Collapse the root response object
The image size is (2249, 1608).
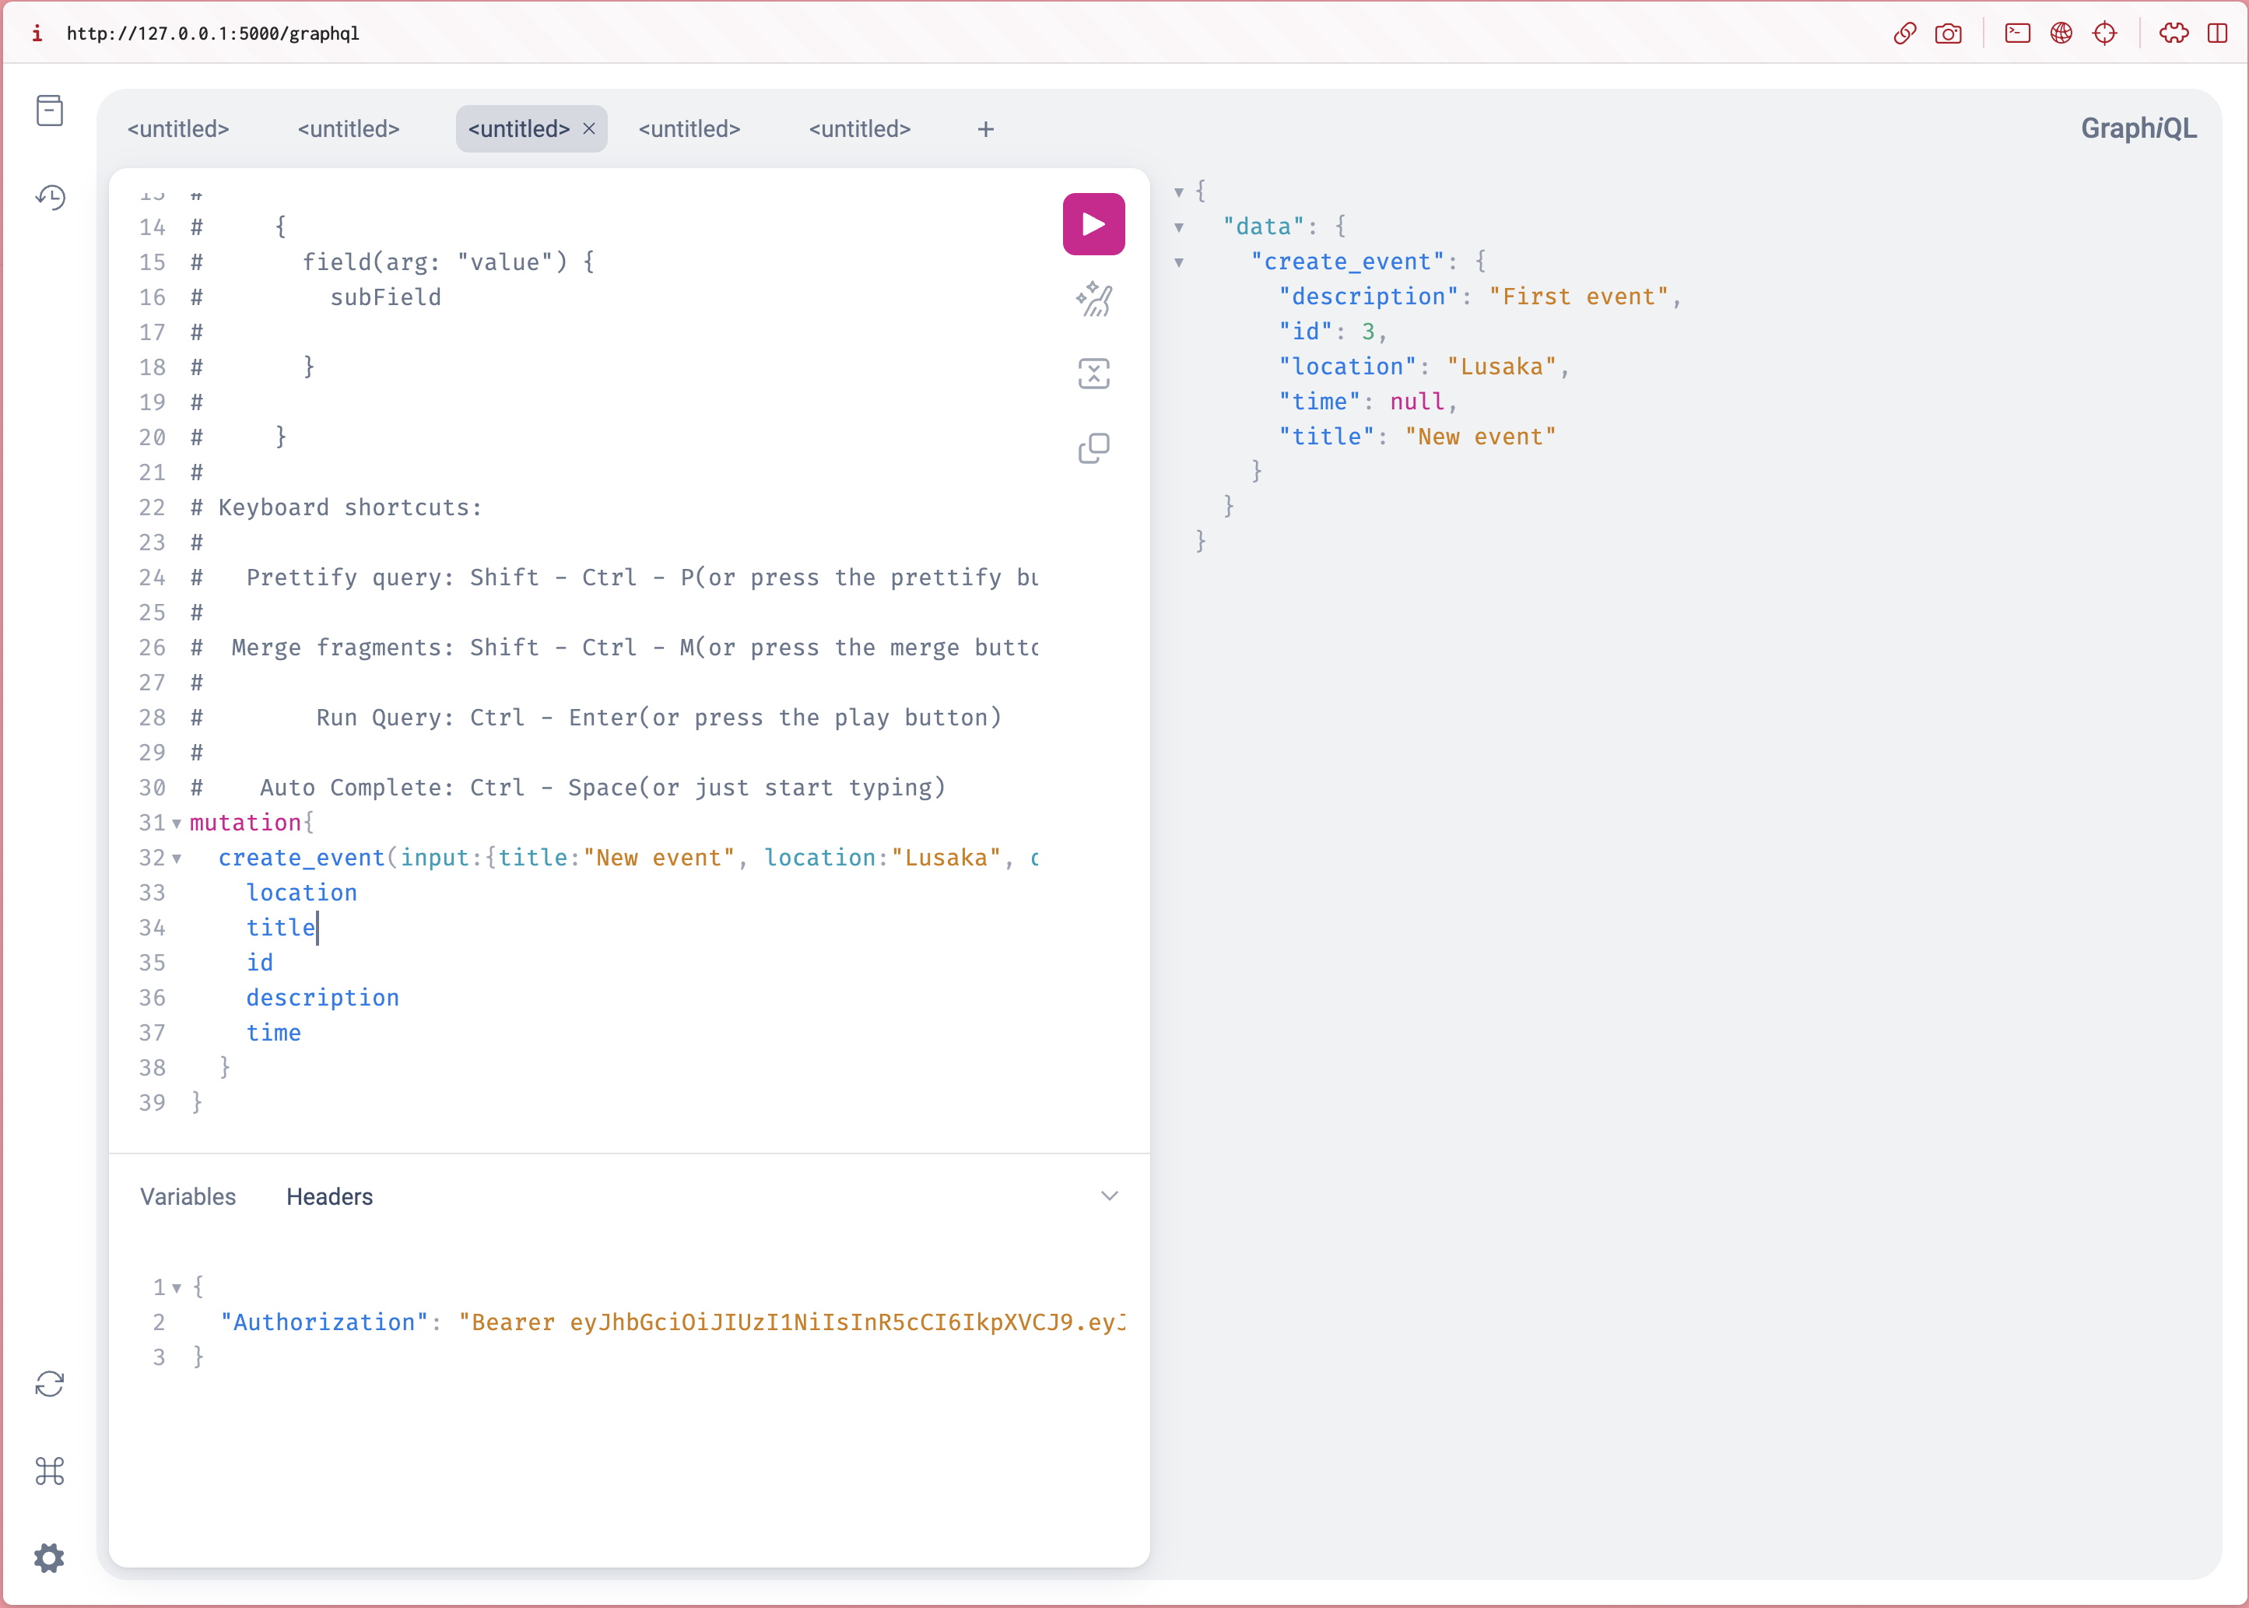(1179, 192)
